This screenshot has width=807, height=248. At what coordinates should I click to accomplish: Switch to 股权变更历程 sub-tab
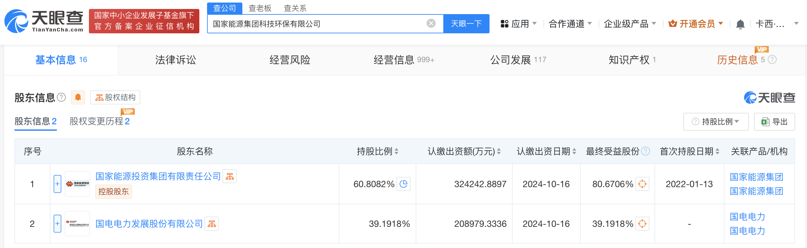tap(100, 121)
